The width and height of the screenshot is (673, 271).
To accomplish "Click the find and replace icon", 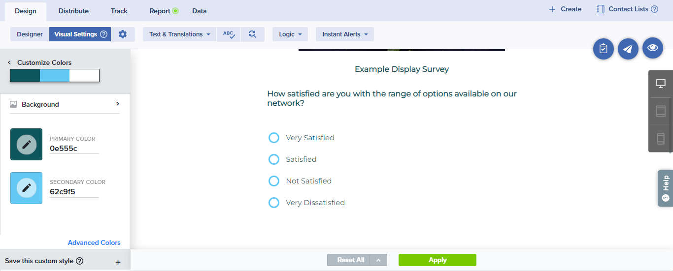I will pyautogui.click(x=253, y=34).
